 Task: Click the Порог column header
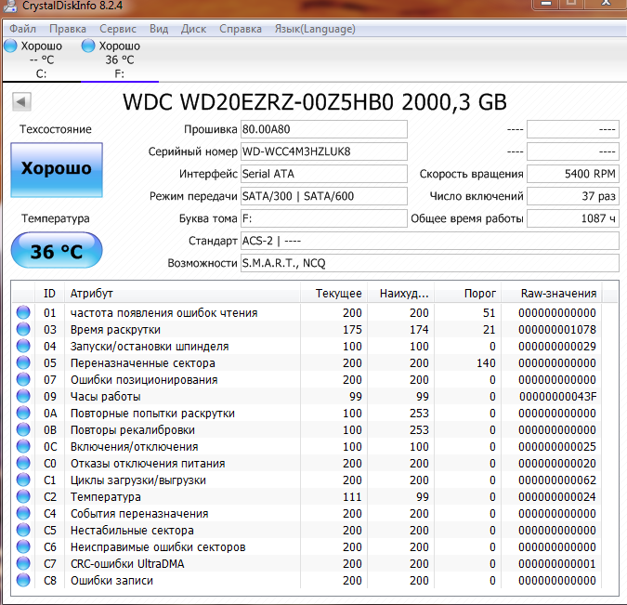point(467,294)
